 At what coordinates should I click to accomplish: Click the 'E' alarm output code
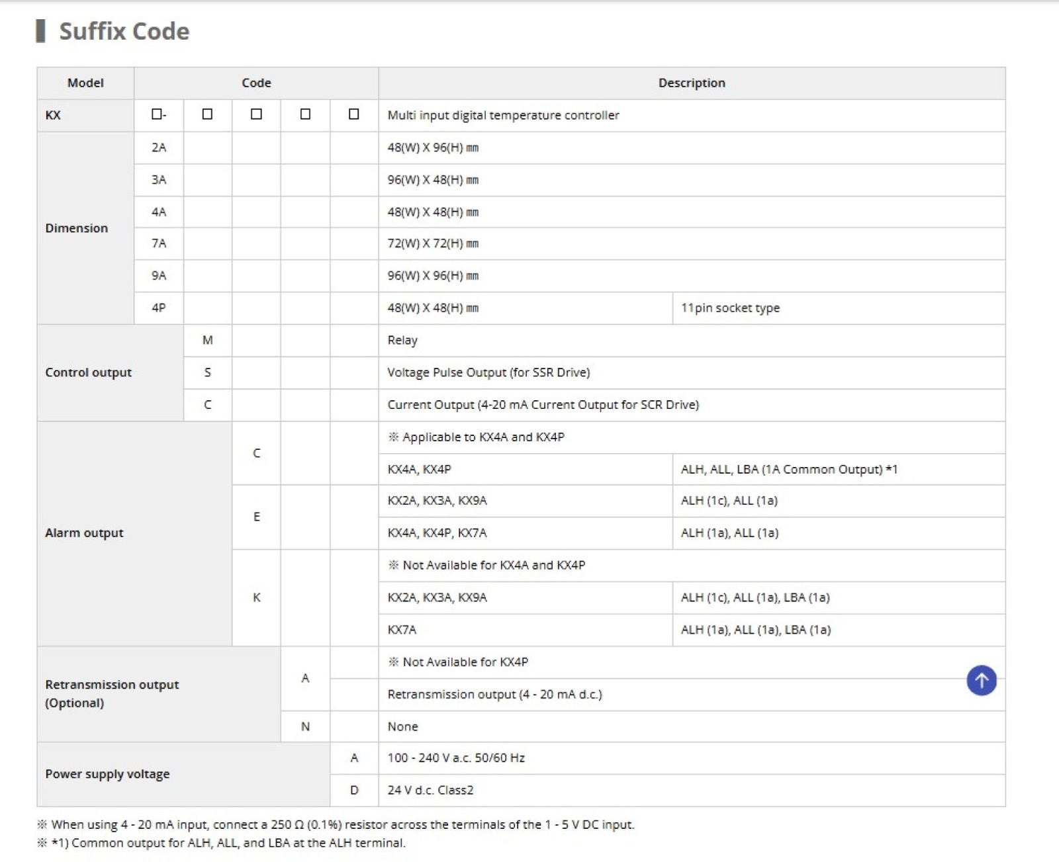click(257, 517)
